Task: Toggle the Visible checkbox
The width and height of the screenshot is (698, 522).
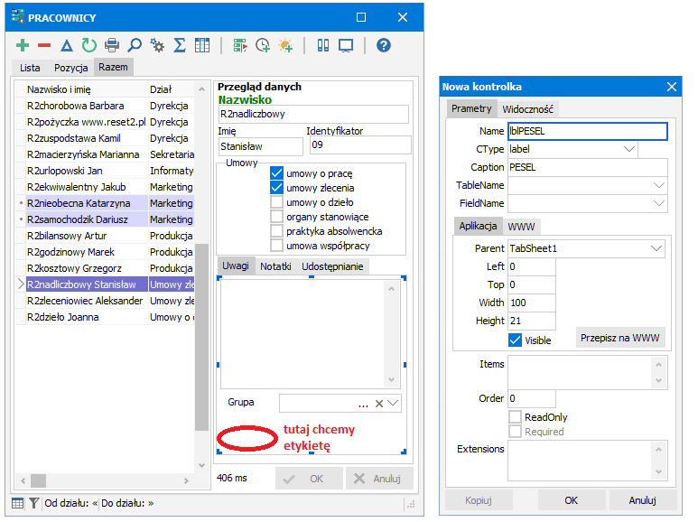Action: point(515,340)
